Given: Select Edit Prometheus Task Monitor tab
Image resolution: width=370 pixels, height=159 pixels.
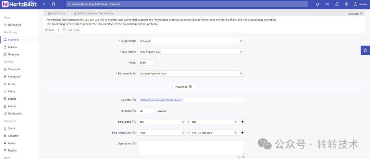Looking at the screenshot, I should 94,13.
